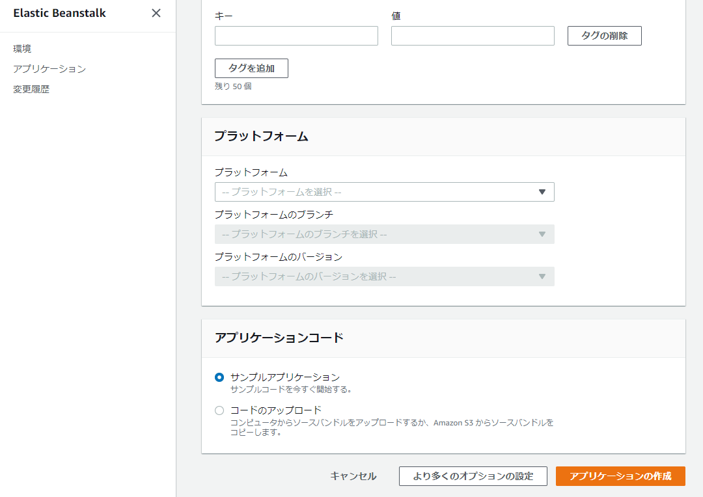The width and height of the screenshot is (703, 497).
Task: Click the platform dropdown arrow icon
Action: click(542, 192)
